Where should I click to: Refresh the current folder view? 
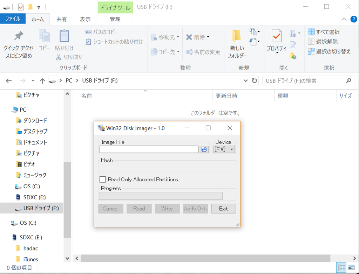(x=255, y=81)
